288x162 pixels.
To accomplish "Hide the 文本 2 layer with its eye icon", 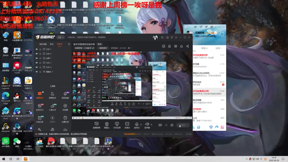I will click(37, 54).
